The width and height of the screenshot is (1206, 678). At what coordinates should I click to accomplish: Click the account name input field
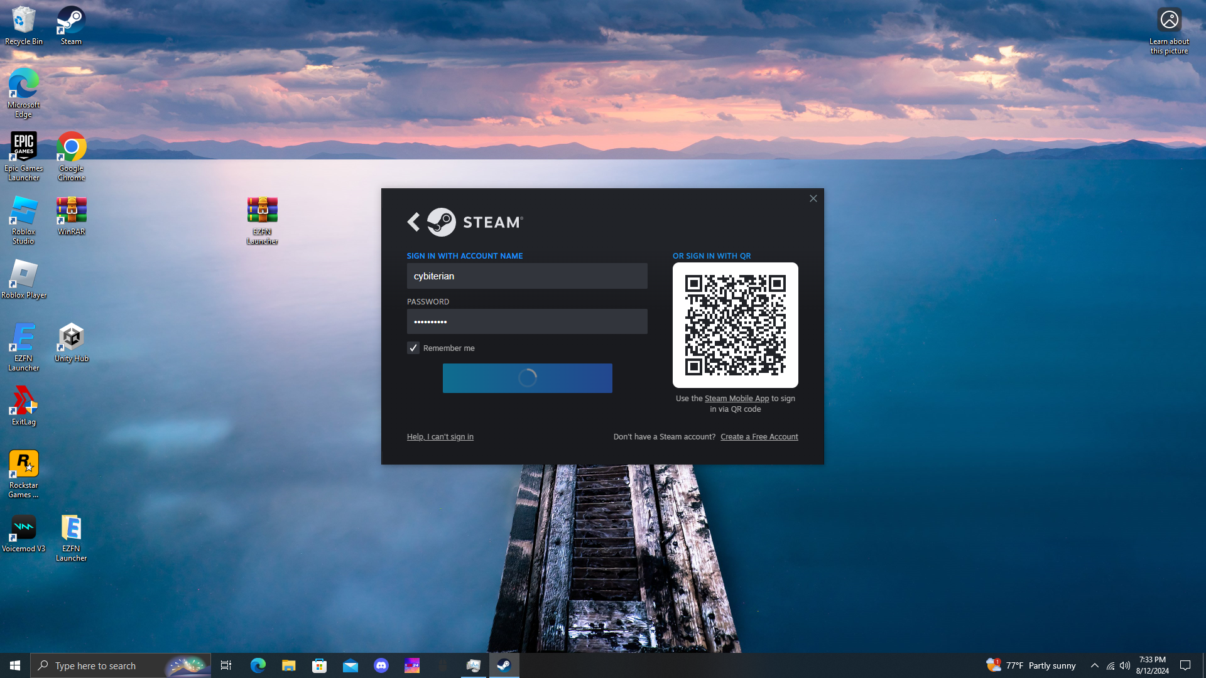pyautogui.click(x=526, y=276)
